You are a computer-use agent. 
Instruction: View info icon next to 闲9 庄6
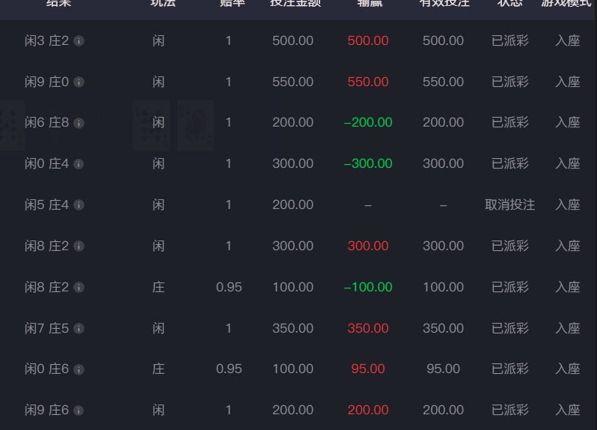tap(79, 411)
